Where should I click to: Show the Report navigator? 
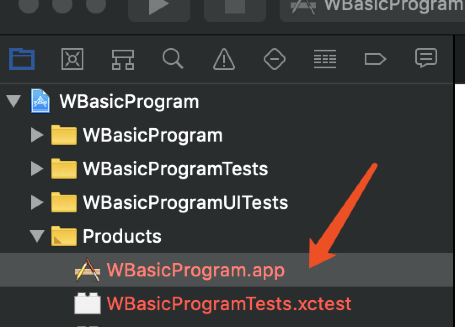pos(426,58)
